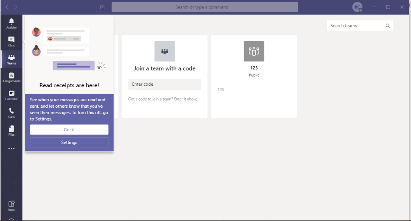Go back with the left arrow
411x221 pixels.
[7, 7]
